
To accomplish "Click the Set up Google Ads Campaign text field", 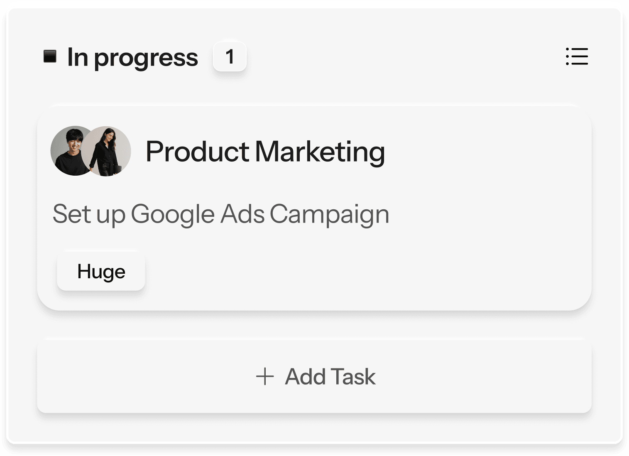I will 221,214.
